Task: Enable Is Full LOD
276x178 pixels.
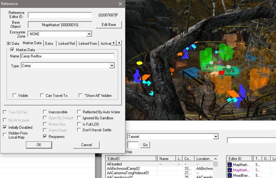Action: coord(79,124)
